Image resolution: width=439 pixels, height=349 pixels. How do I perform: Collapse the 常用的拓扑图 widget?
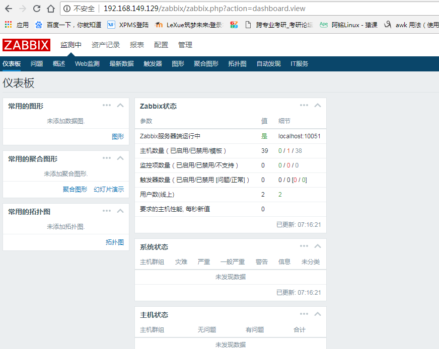tap(120, 211)
